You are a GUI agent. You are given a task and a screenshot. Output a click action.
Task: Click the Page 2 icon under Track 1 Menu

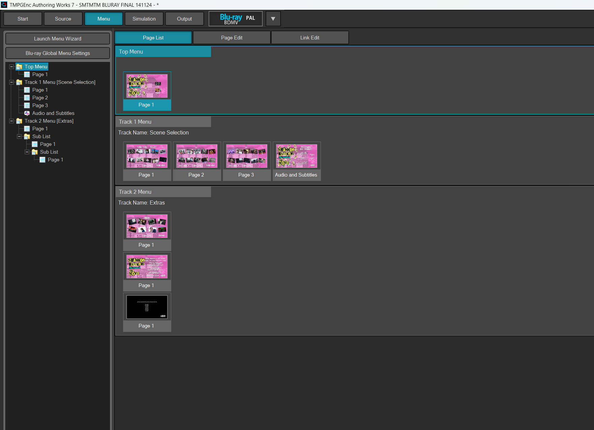[x=27, y=98]
